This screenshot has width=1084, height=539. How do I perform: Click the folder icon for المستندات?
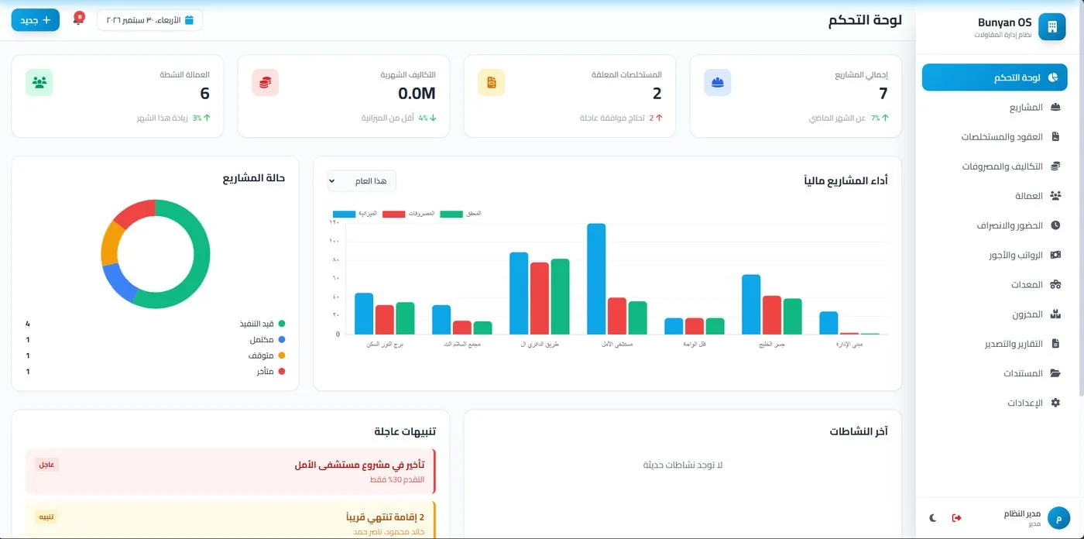tap(1055, 373)
